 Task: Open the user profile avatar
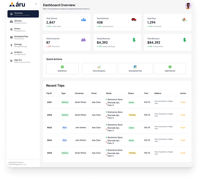188,6
